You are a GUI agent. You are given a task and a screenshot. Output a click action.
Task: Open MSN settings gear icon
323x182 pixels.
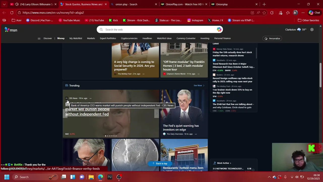[x=312, y=30]
